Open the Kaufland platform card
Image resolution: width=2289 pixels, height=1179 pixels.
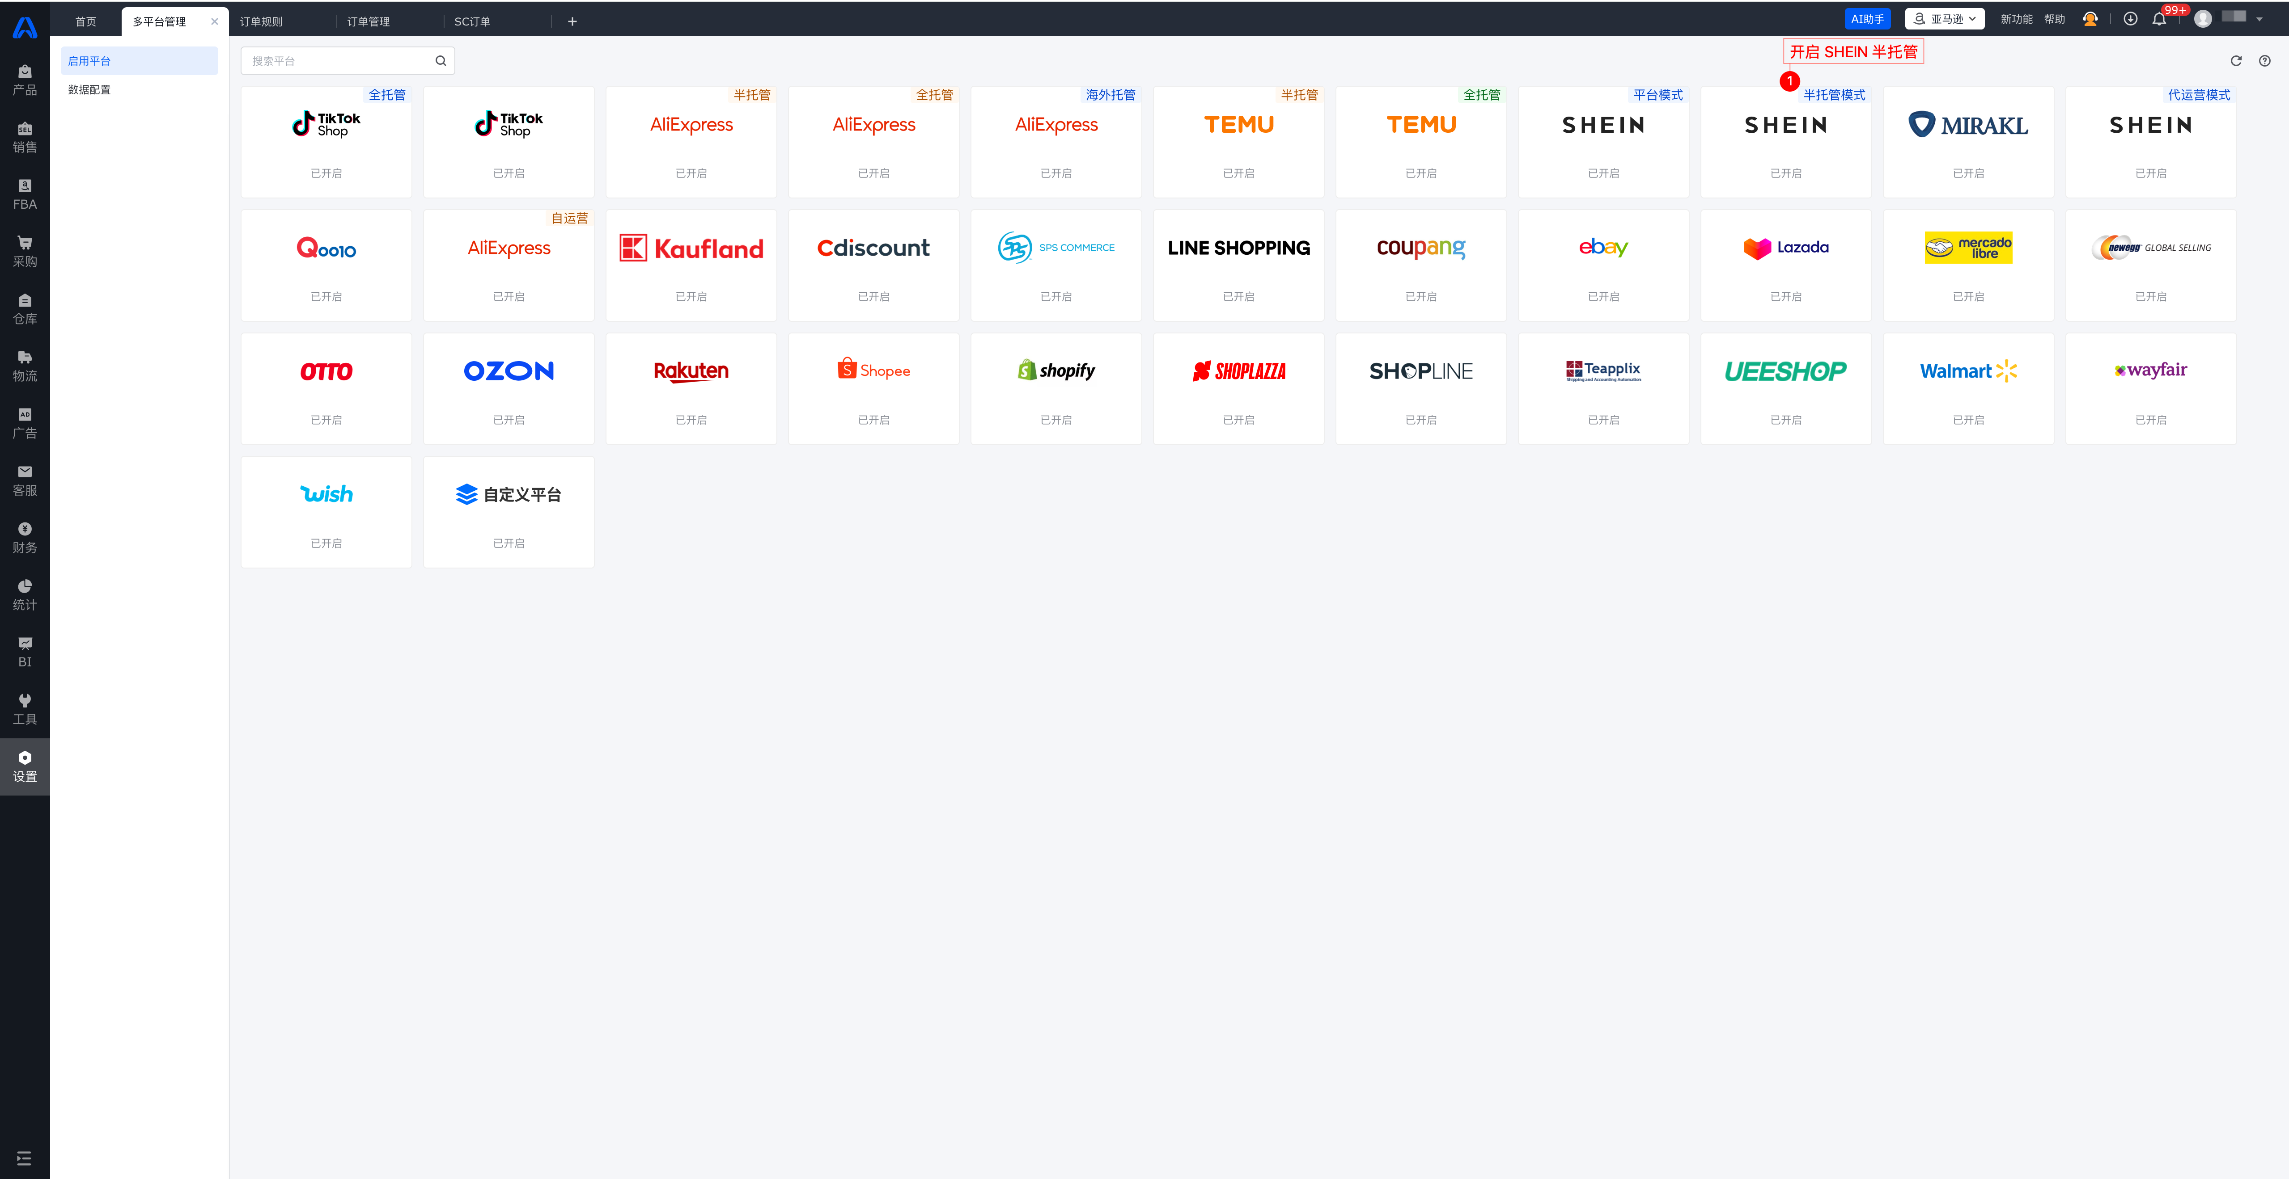(x=691, y=265)
